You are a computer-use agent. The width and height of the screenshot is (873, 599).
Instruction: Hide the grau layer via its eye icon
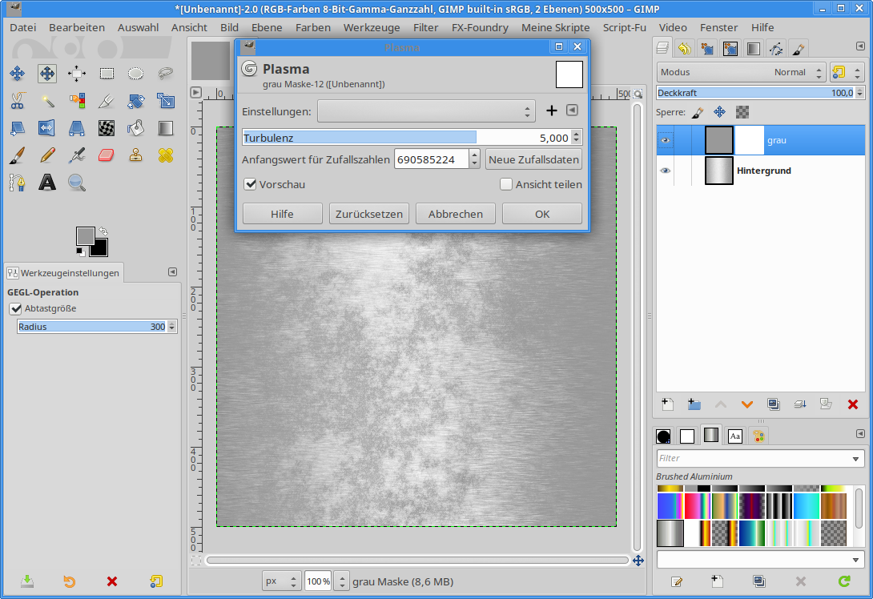click(x=666, y=140)
